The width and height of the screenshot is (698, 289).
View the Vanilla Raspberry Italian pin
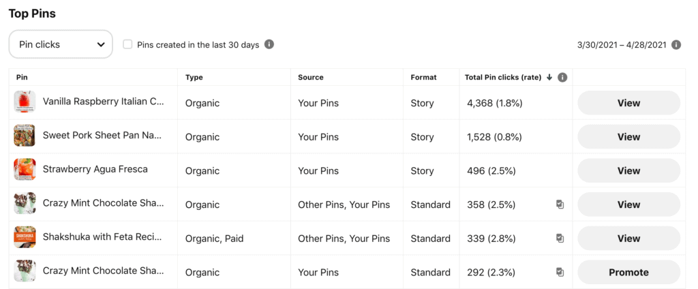point(628,103)
